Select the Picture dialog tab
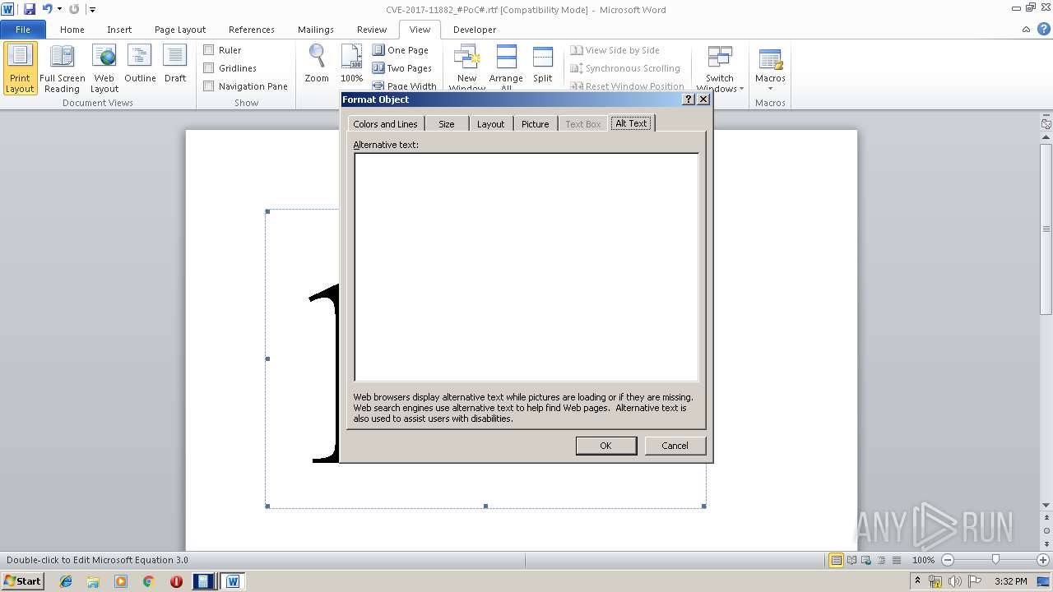This screenshot has height=592, width=1053. (x=536, y=124)
